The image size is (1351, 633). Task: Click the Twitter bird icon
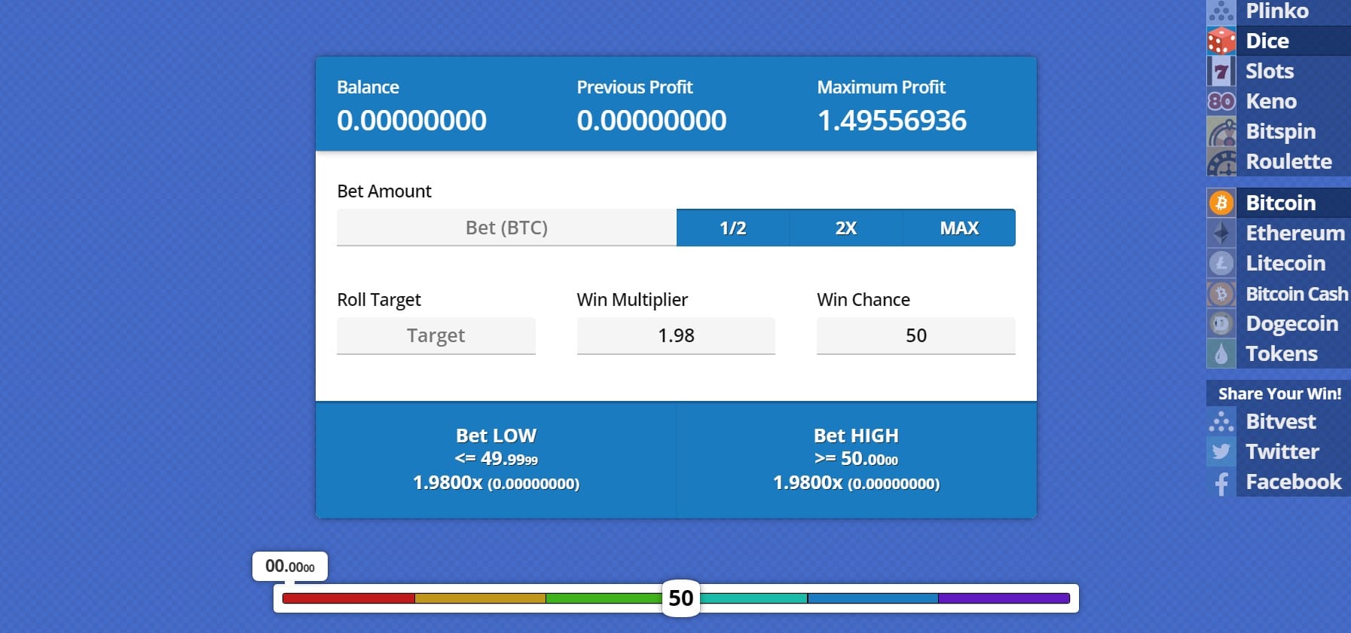click(x=1221, y=451)
